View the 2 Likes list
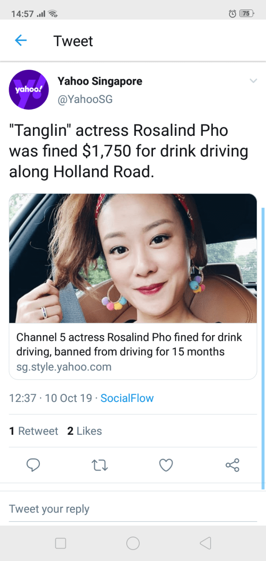Viewport: 266px width, 561px height. click(84, 431)
